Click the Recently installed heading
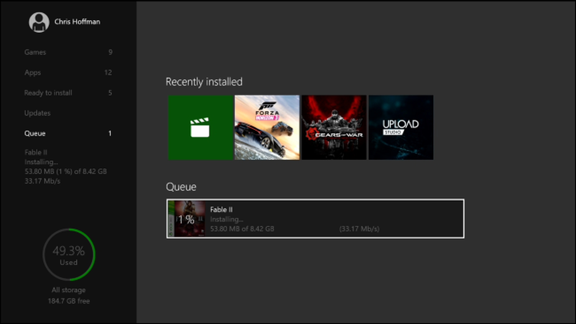 click(x=204, y=82)
